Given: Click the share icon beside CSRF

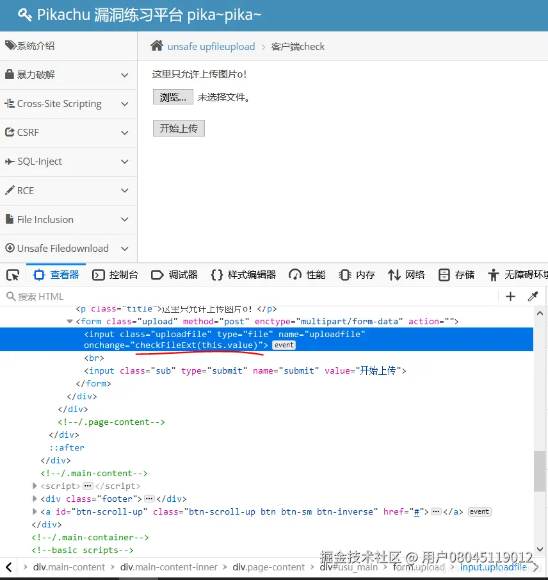Looking at the screenshot, I should coord(10,132).
